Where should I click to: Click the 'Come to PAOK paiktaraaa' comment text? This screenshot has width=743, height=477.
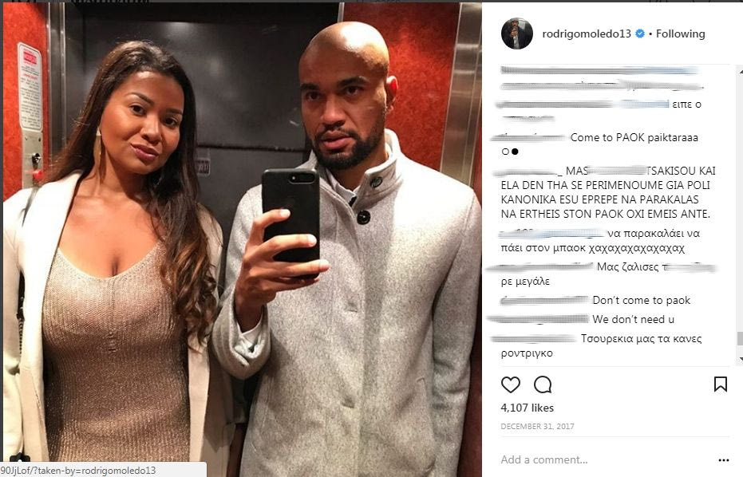(x=634, y=138)
